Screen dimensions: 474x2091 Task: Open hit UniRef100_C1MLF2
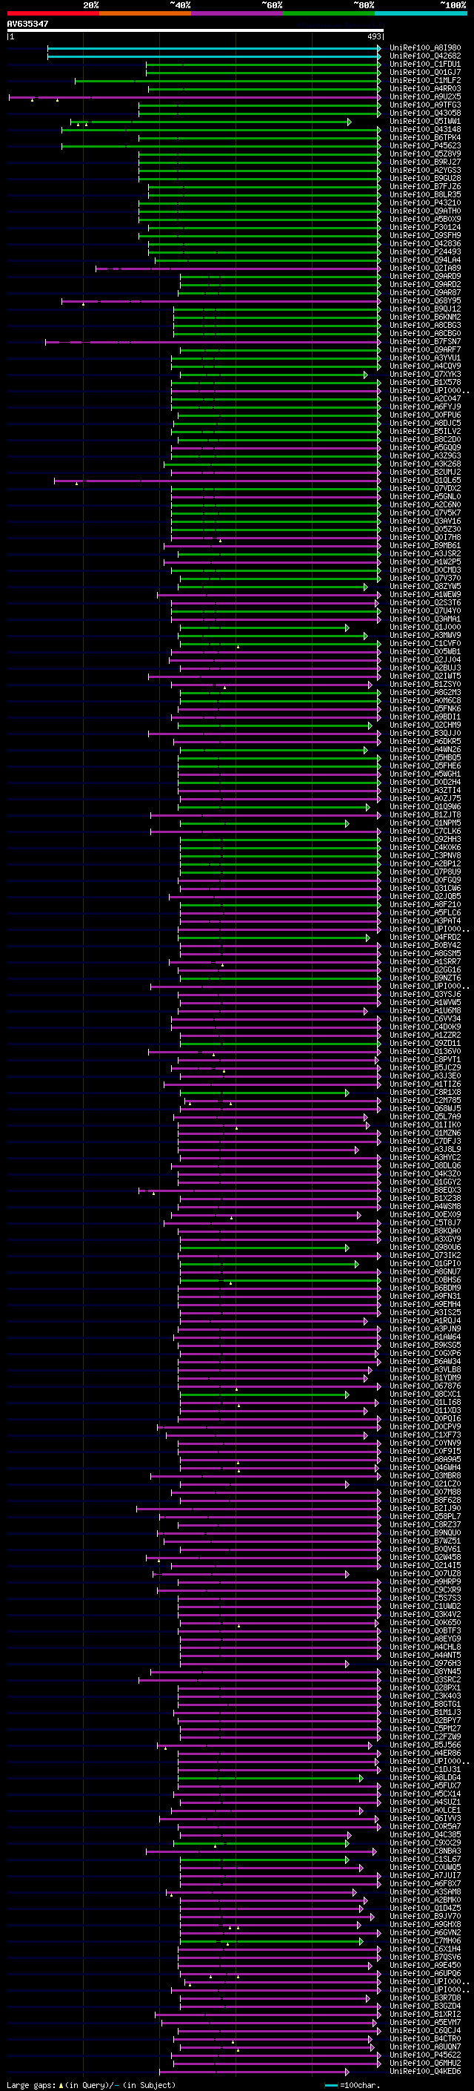[x=425, y=80]
